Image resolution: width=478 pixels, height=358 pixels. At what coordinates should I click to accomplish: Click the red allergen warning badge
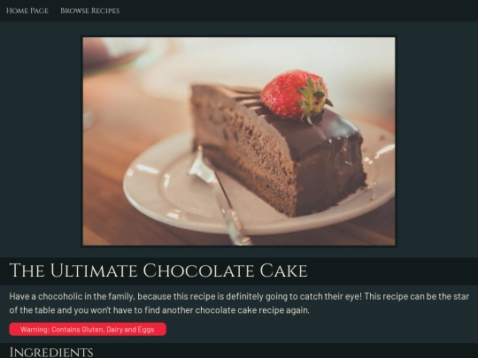coord(88,330)
